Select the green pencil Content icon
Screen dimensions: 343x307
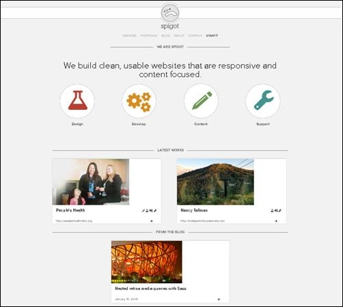[201, 101]
